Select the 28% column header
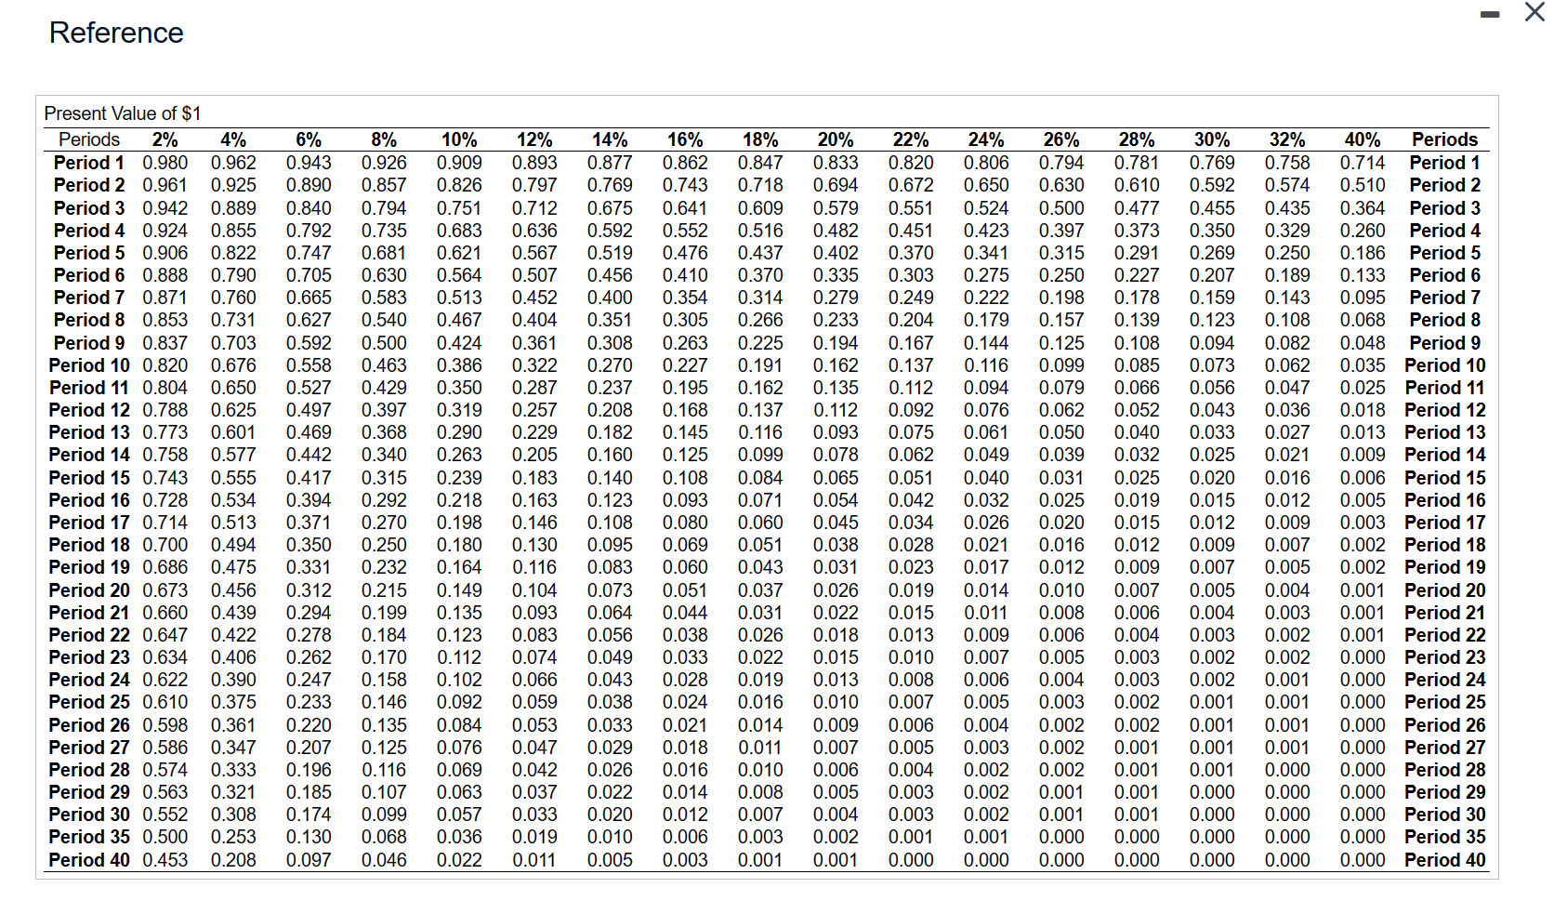This screenshot has height=914, width=1554. pyautogui.click(x=1137, y=139)
